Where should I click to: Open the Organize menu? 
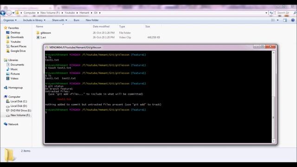point(10,20)
